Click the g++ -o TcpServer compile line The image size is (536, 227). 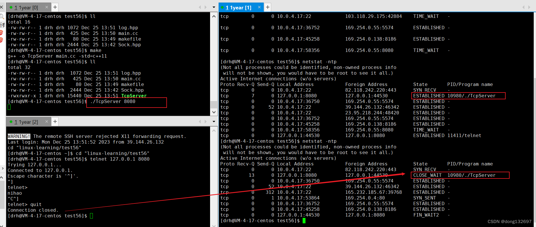tap(57, 56)
